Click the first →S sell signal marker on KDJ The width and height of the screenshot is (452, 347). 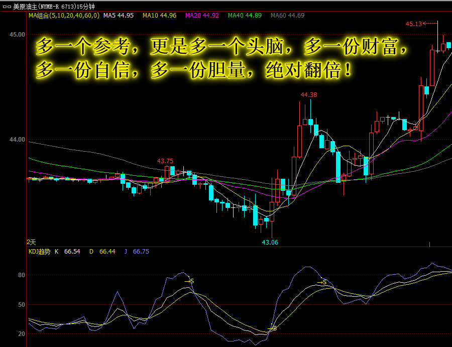click(189, 281)
